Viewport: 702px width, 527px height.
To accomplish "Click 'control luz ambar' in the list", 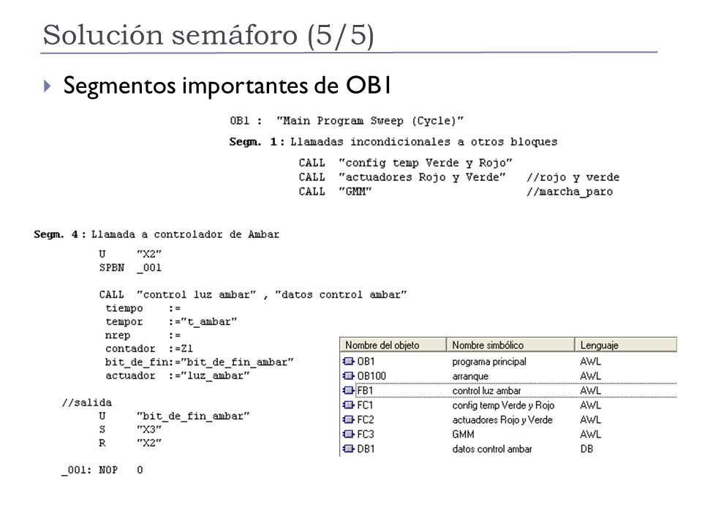I will pos(486,391).
